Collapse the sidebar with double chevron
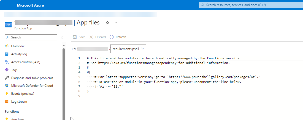The image size is (303, 120). [62, 37]
